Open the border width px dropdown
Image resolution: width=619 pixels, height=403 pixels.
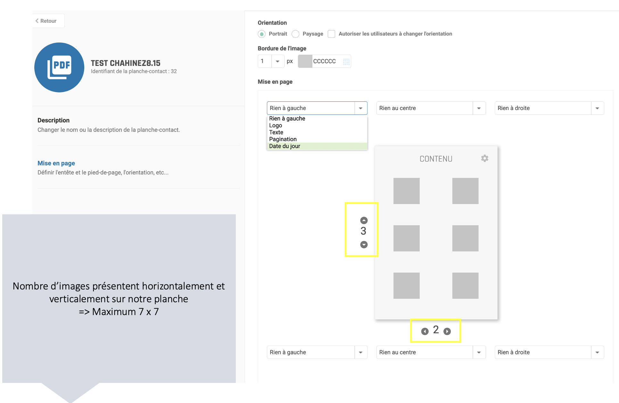click(277, 61)
